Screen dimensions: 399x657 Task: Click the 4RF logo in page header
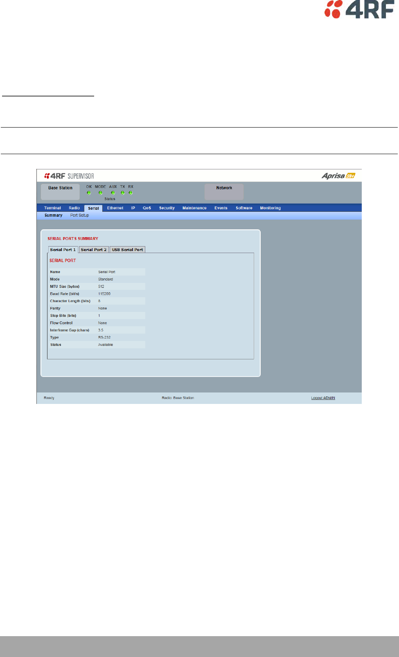tap(359, 9)
